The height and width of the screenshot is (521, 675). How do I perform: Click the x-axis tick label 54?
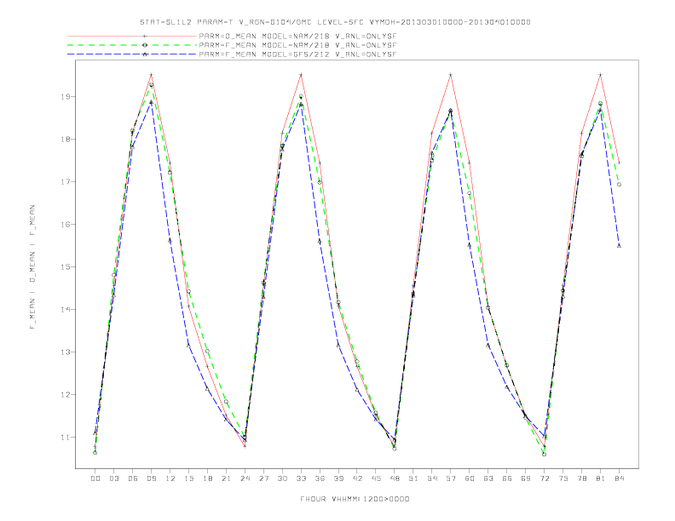click(x=432, y=478)
